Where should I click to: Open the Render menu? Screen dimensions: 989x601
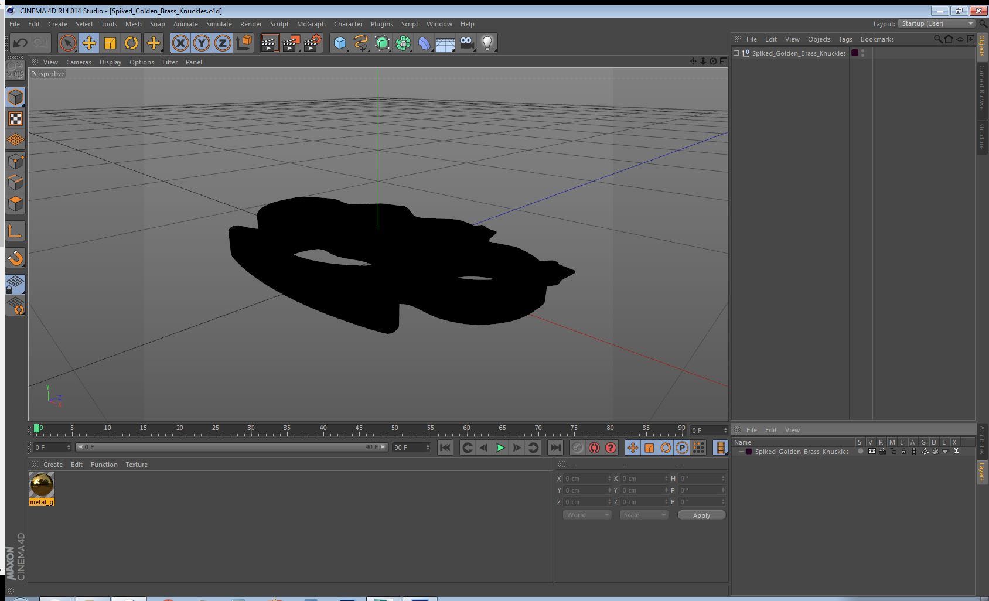[251, 24]
